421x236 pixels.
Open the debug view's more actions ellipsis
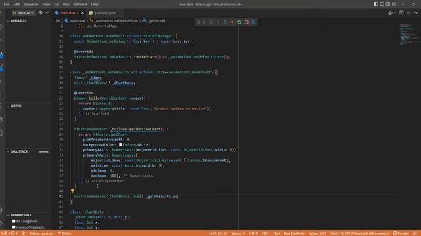(x=47, y=12)
